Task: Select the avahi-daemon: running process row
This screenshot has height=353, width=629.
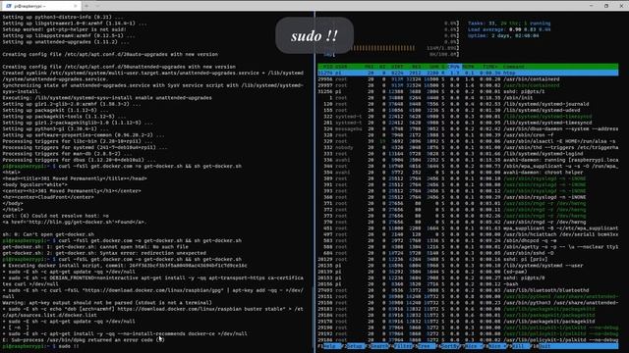Action: [468, 160]
